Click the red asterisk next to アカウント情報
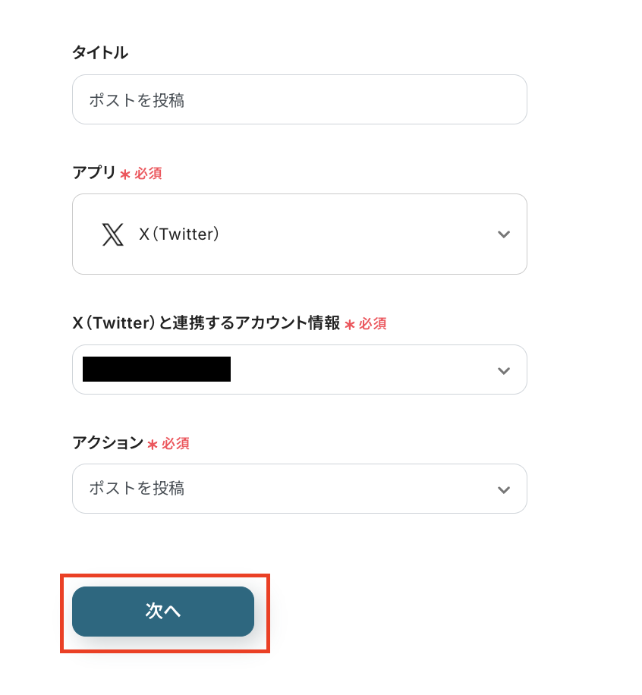This screenshot has width=642, height=695. [350, 325]
